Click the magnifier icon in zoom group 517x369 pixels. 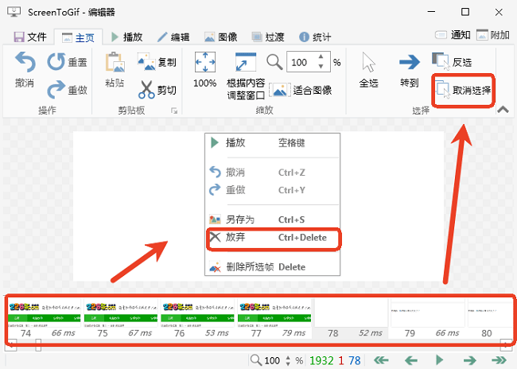[x=274, y=62]
